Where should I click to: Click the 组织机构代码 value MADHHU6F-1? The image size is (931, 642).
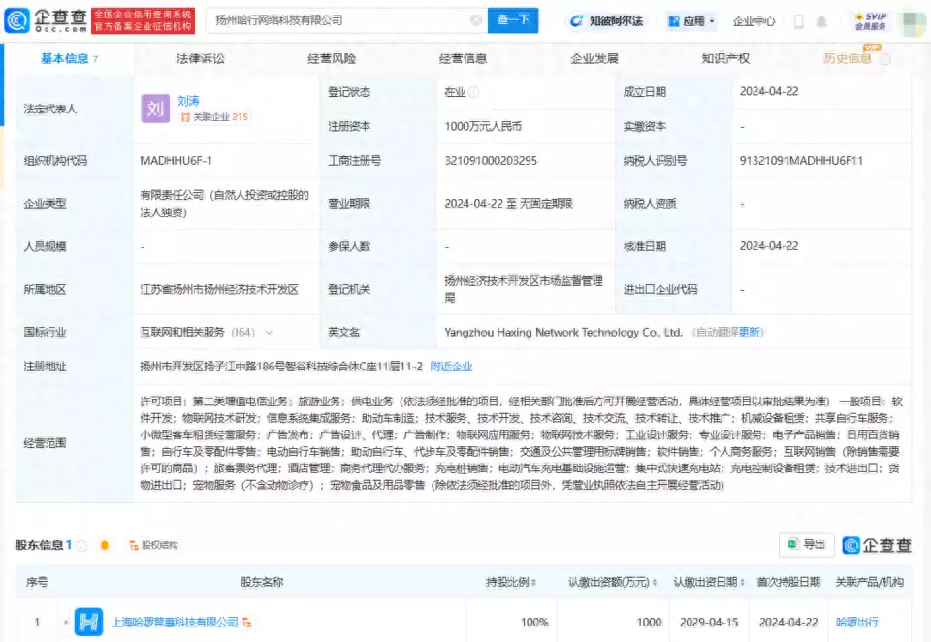pyautogui.click(x=176, y=160)
